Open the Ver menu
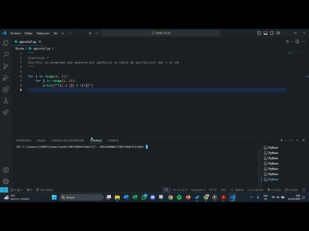Screen dimensions: 309x231 click(56, 33)
